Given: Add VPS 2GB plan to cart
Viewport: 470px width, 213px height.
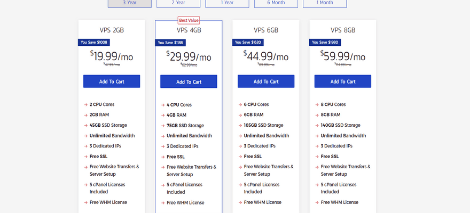Looking at the screenshot, I should [112, 81].
